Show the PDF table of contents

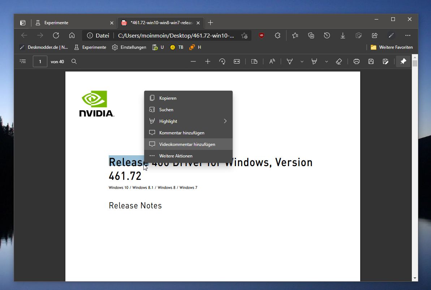pos(23,61)
